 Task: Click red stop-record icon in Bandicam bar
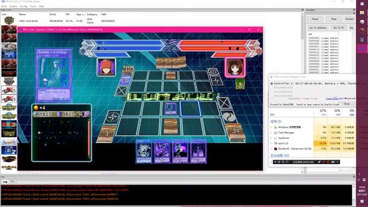coord(328,162)
